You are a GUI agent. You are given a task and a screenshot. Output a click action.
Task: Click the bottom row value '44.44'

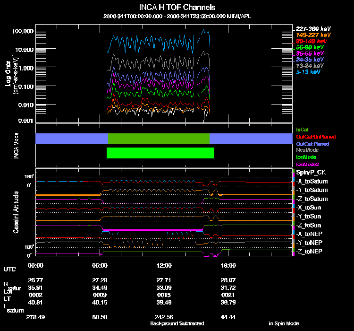tap(228, 317)
